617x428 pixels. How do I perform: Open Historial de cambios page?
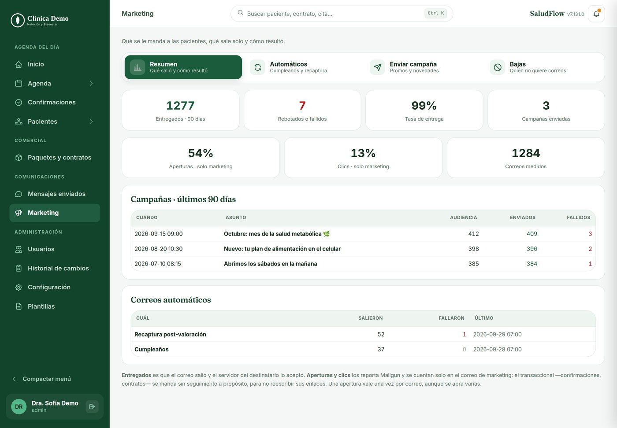pyautogui.click(x=55, y=268)
